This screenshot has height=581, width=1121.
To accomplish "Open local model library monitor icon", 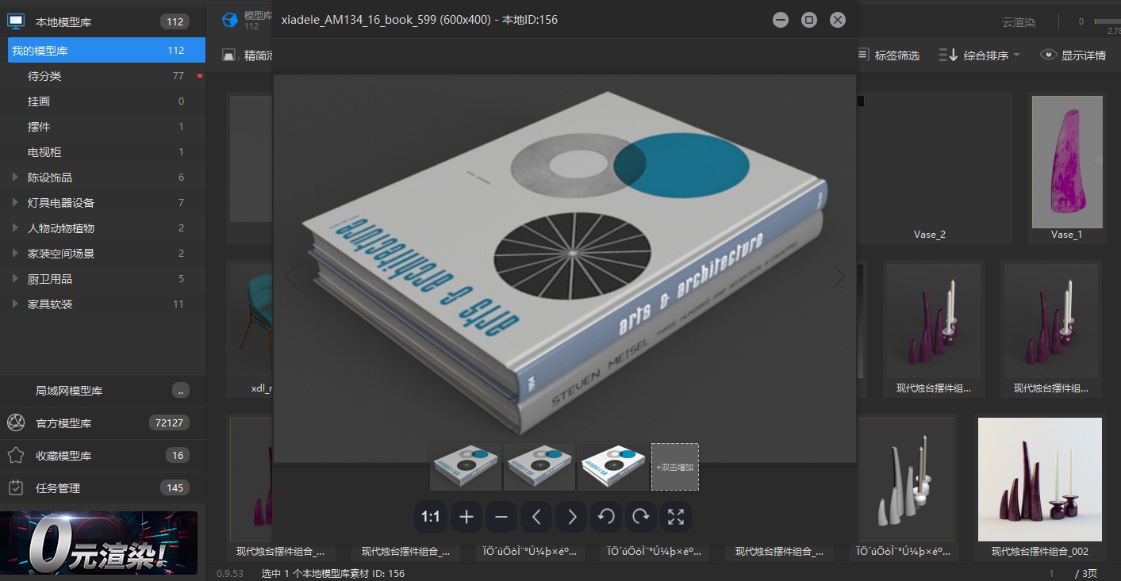I will pyautogui.click(x=16, y=21).
